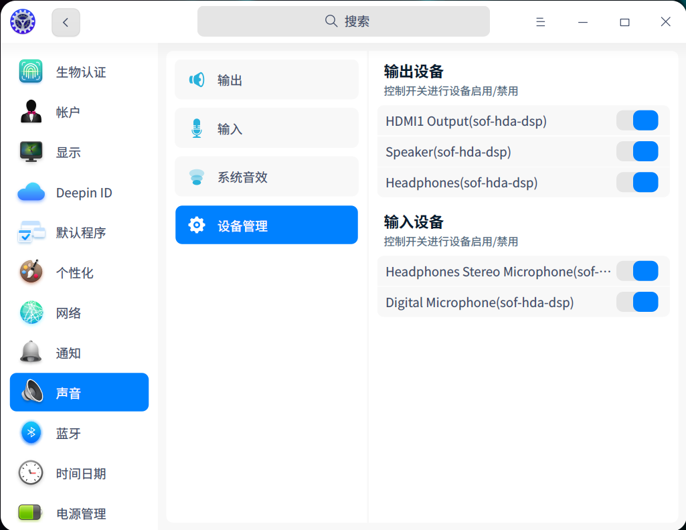This screenshot has width=686, height=530.
Task: Click HDMI1 Output(sof-hda-dsp) label
Action: [466, 121]
